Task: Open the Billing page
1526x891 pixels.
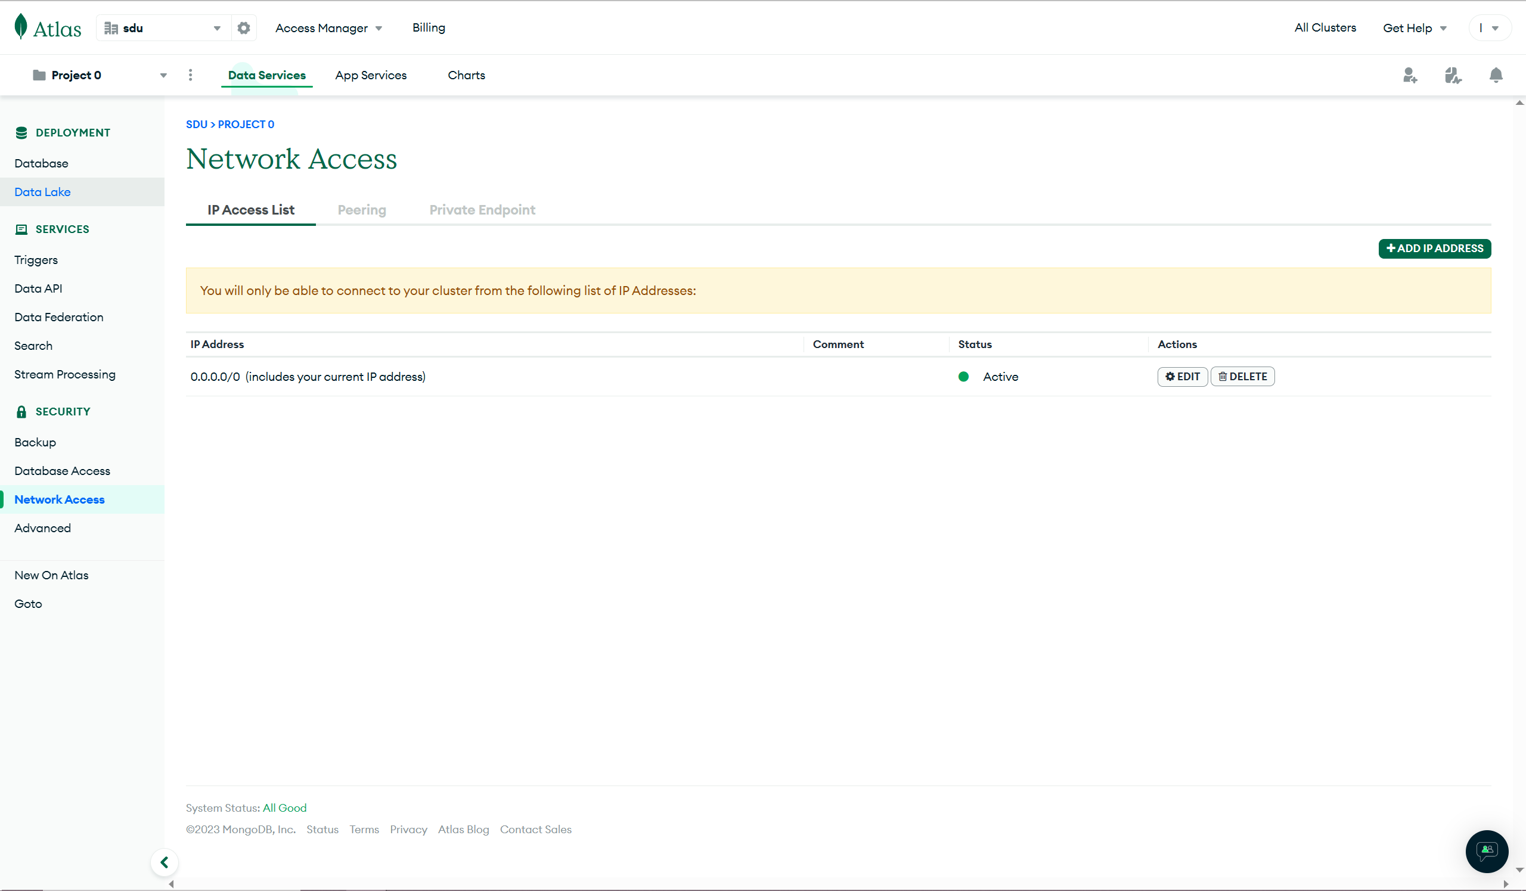Action: click(x=429, y=28)
